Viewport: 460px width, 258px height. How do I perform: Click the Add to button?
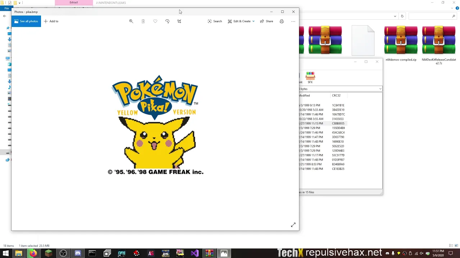[x=51, y=21]
